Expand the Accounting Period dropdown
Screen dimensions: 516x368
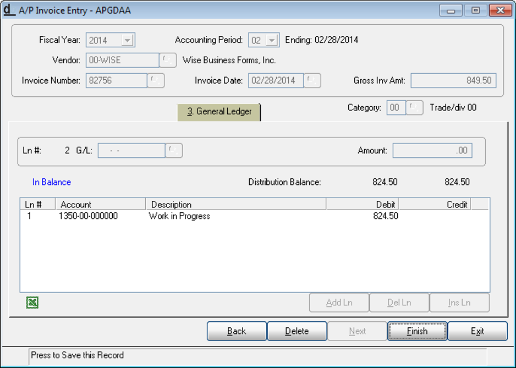tap(272, 41)
